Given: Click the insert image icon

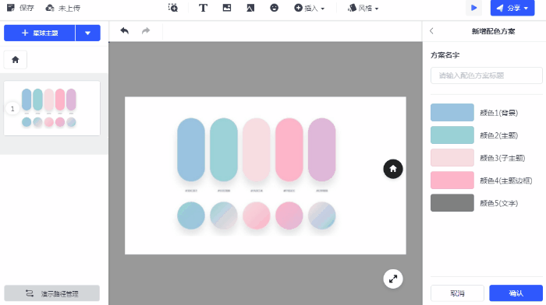Looking at the screenshot, I should 227,8.
